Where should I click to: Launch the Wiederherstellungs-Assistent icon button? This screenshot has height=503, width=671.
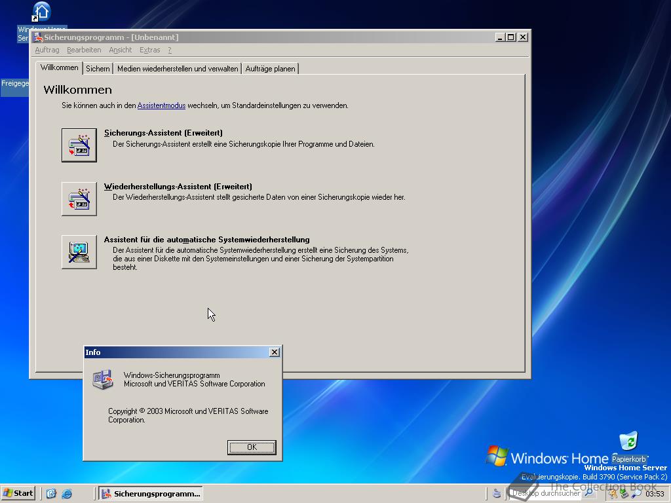click(x=79, y=199)
